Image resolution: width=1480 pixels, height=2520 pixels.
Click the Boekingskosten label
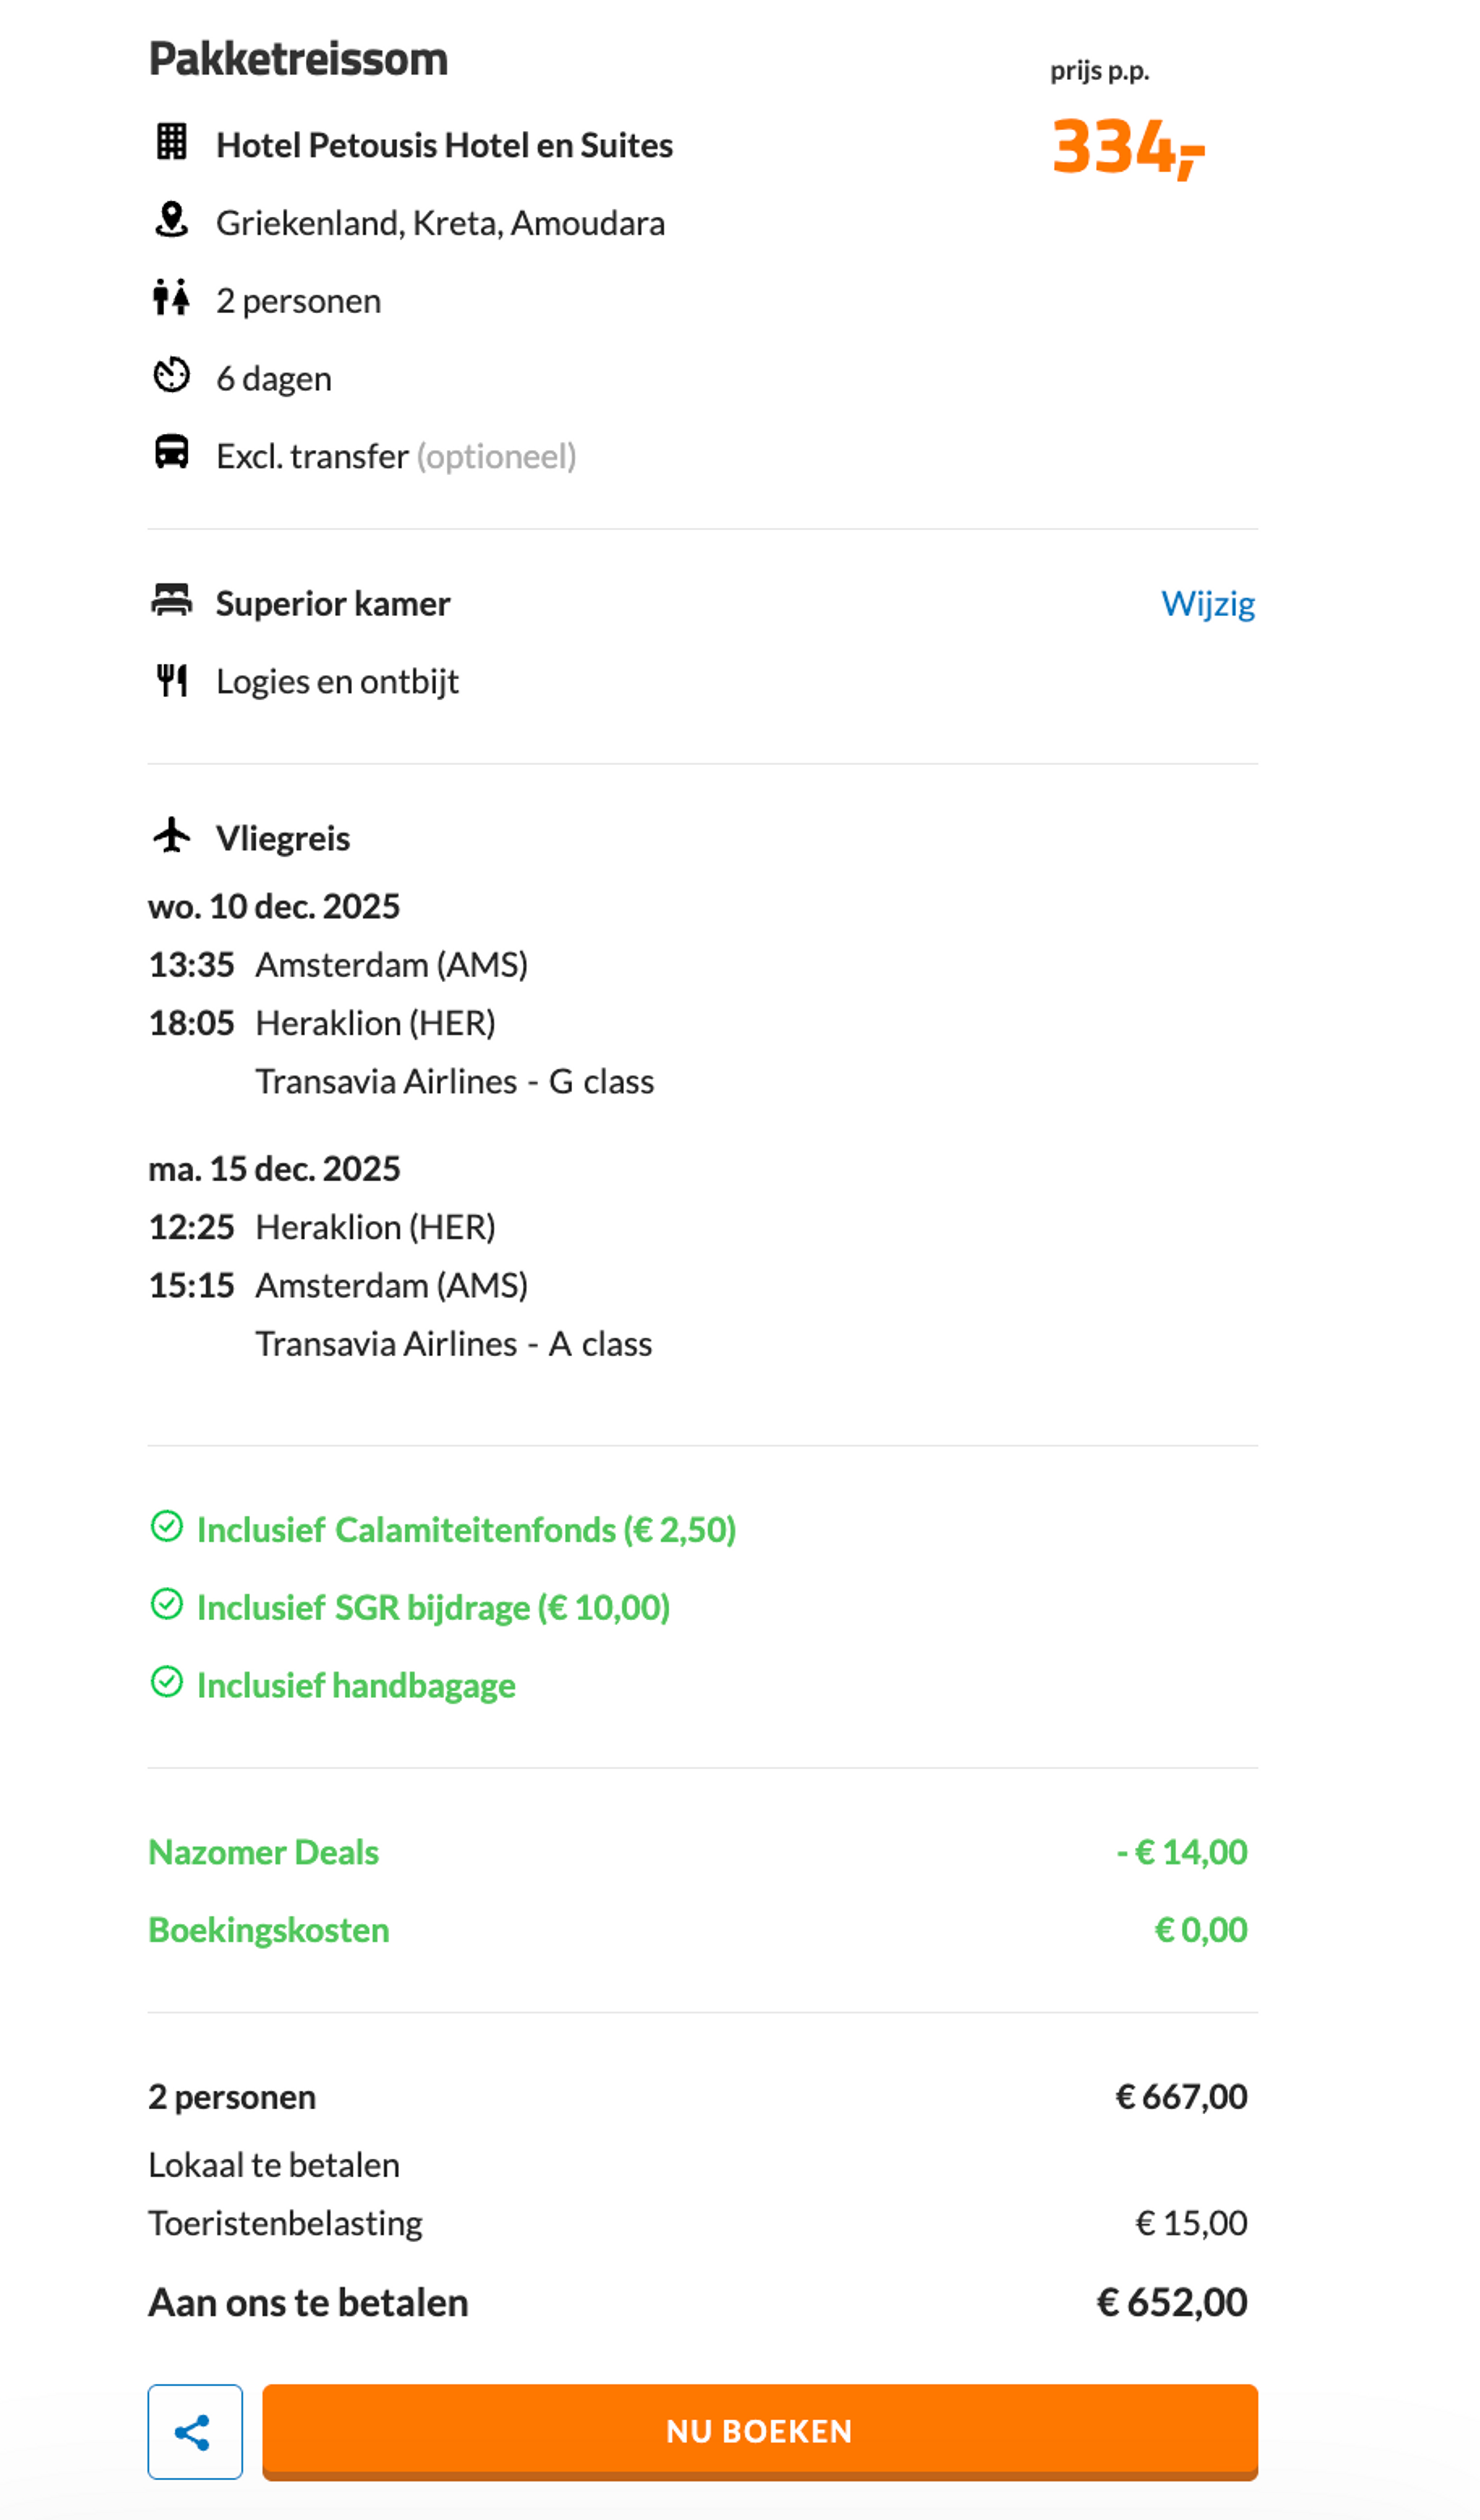pos(268,1930)
